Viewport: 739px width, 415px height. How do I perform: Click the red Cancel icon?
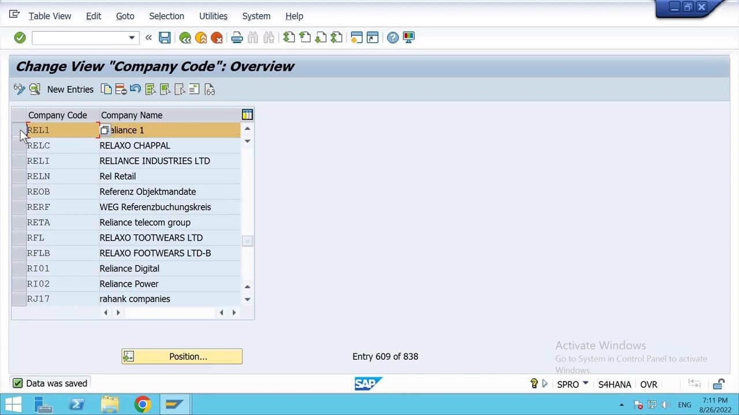[217, 37]
